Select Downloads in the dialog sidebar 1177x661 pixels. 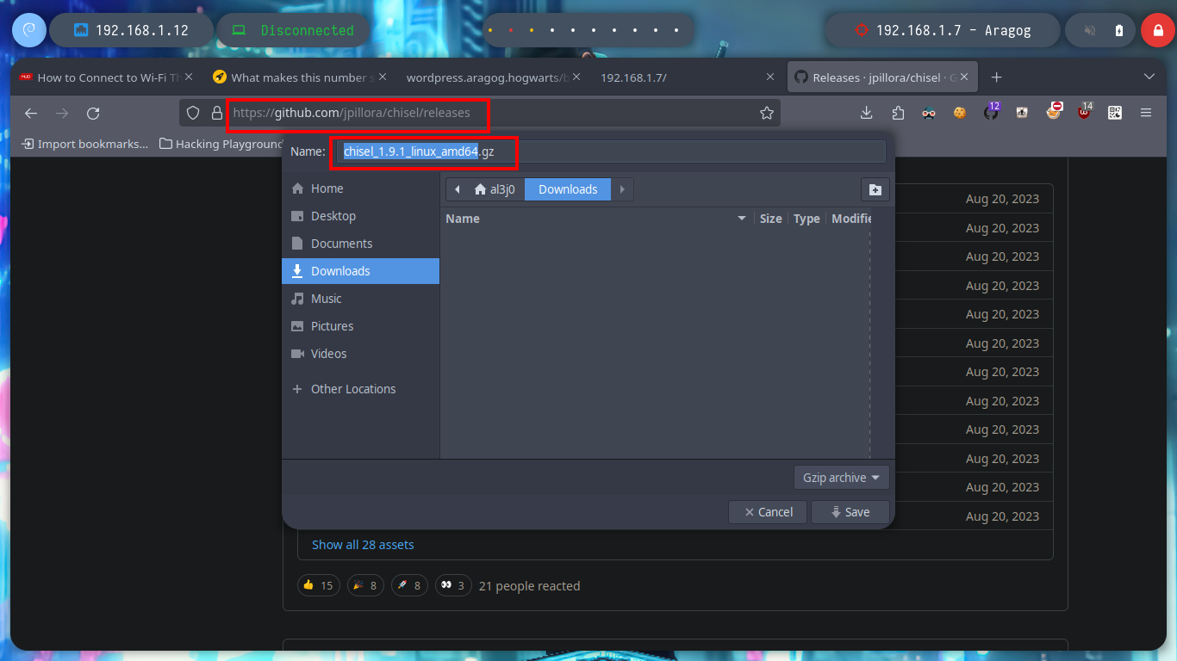pyautogui.click(x=360, y=271)
